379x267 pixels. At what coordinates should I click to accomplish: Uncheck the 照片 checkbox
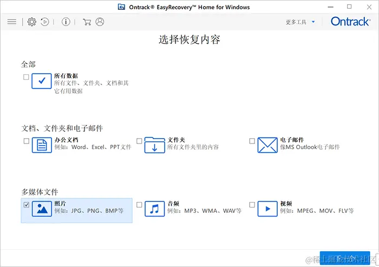(27, 205)
